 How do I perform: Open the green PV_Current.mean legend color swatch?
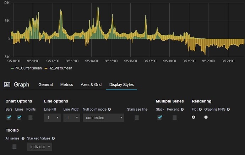12,68
